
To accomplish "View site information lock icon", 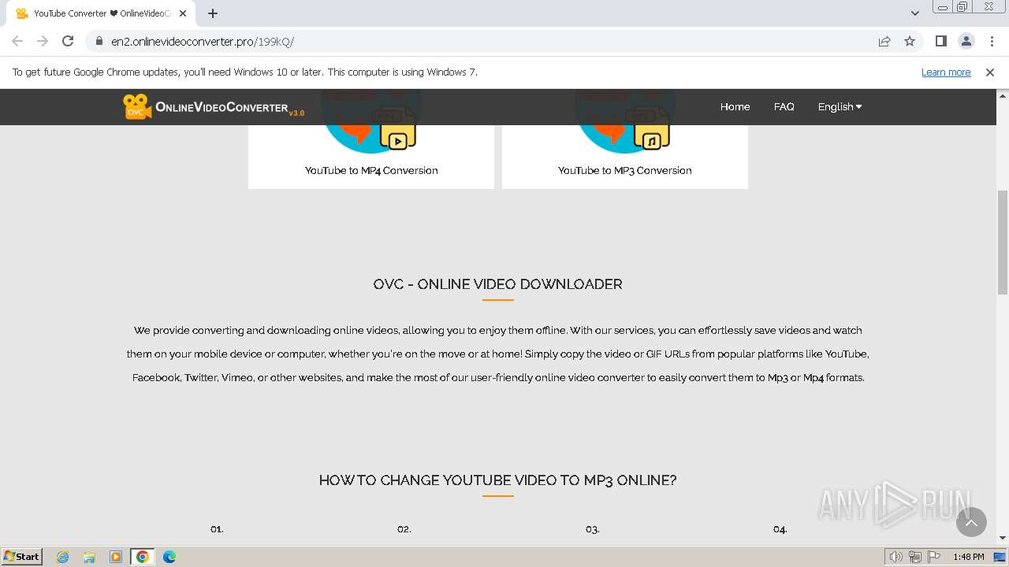I will point(99,41).
